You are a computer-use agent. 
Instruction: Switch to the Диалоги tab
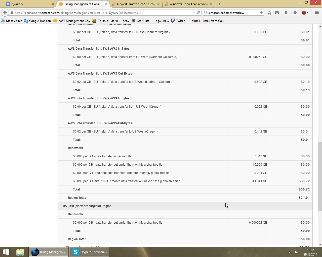point(30,4)
